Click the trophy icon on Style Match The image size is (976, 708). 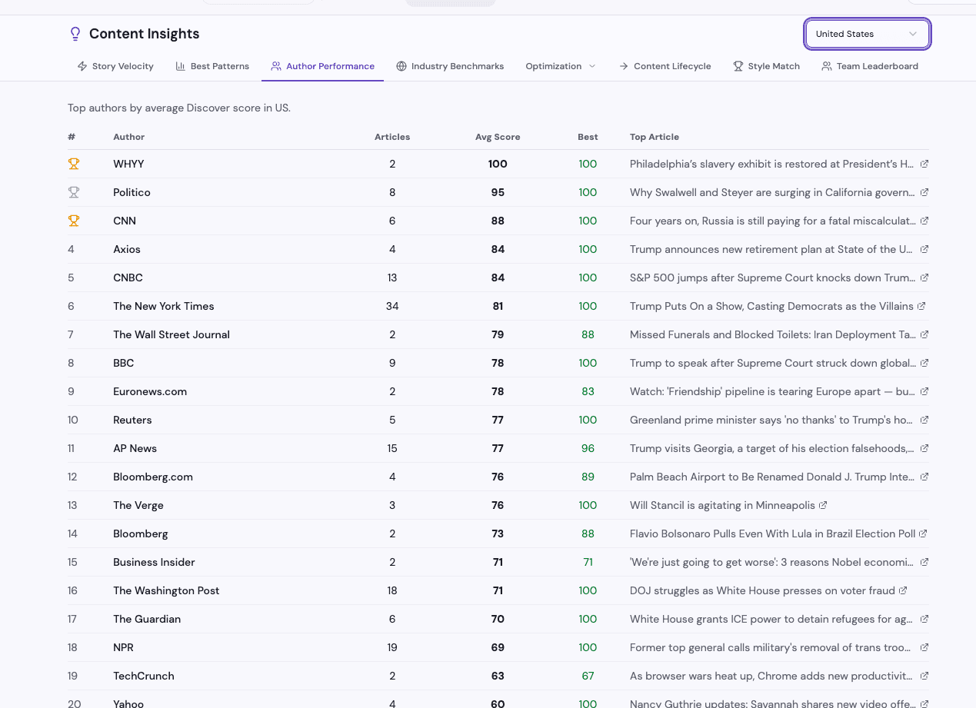tap(737, 66)
